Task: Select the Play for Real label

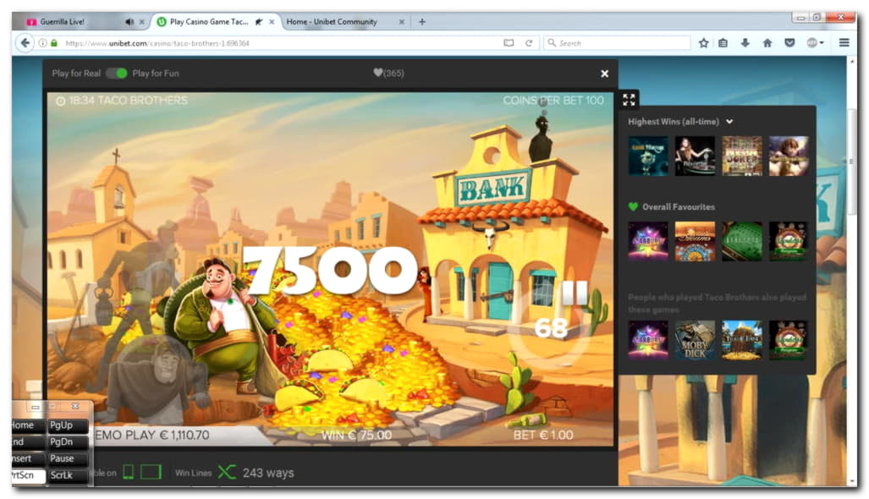Action: [76, 73]
